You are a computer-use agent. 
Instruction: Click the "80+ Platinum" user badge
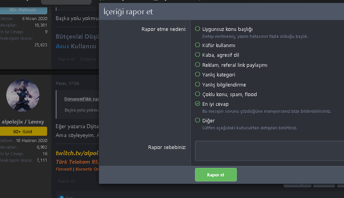pyautogui.click(x=22, y=10)
